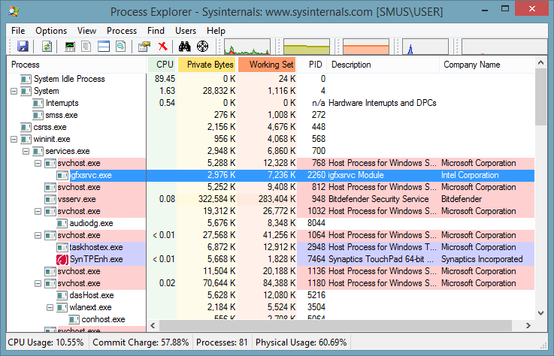Open the Users menu
Screen dimensions: 554x356
(186, 31)
